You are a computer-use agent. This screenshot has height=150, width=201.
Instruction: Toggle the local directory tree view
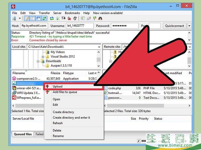pos(33,18)
